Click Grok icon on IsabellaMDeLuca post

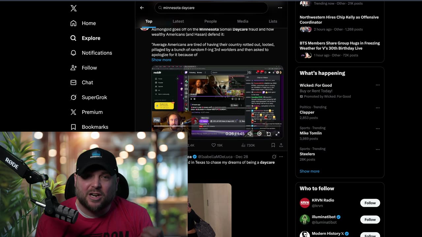coord(274,157)
